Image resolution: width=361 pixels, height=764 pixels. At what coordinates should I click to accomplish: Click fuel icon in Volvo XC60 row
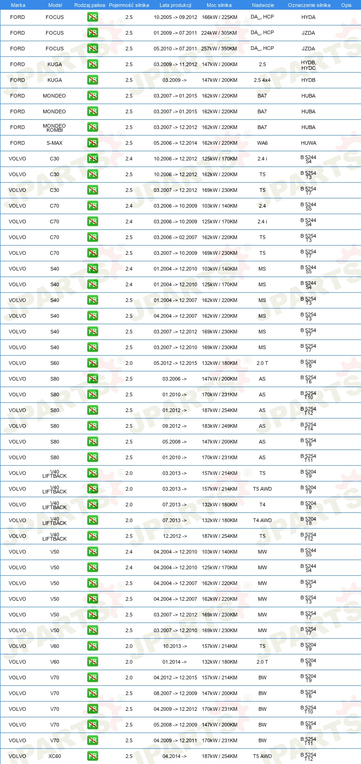92,756
